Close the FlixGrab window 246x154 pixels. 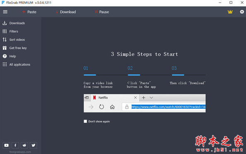[242, 2]
